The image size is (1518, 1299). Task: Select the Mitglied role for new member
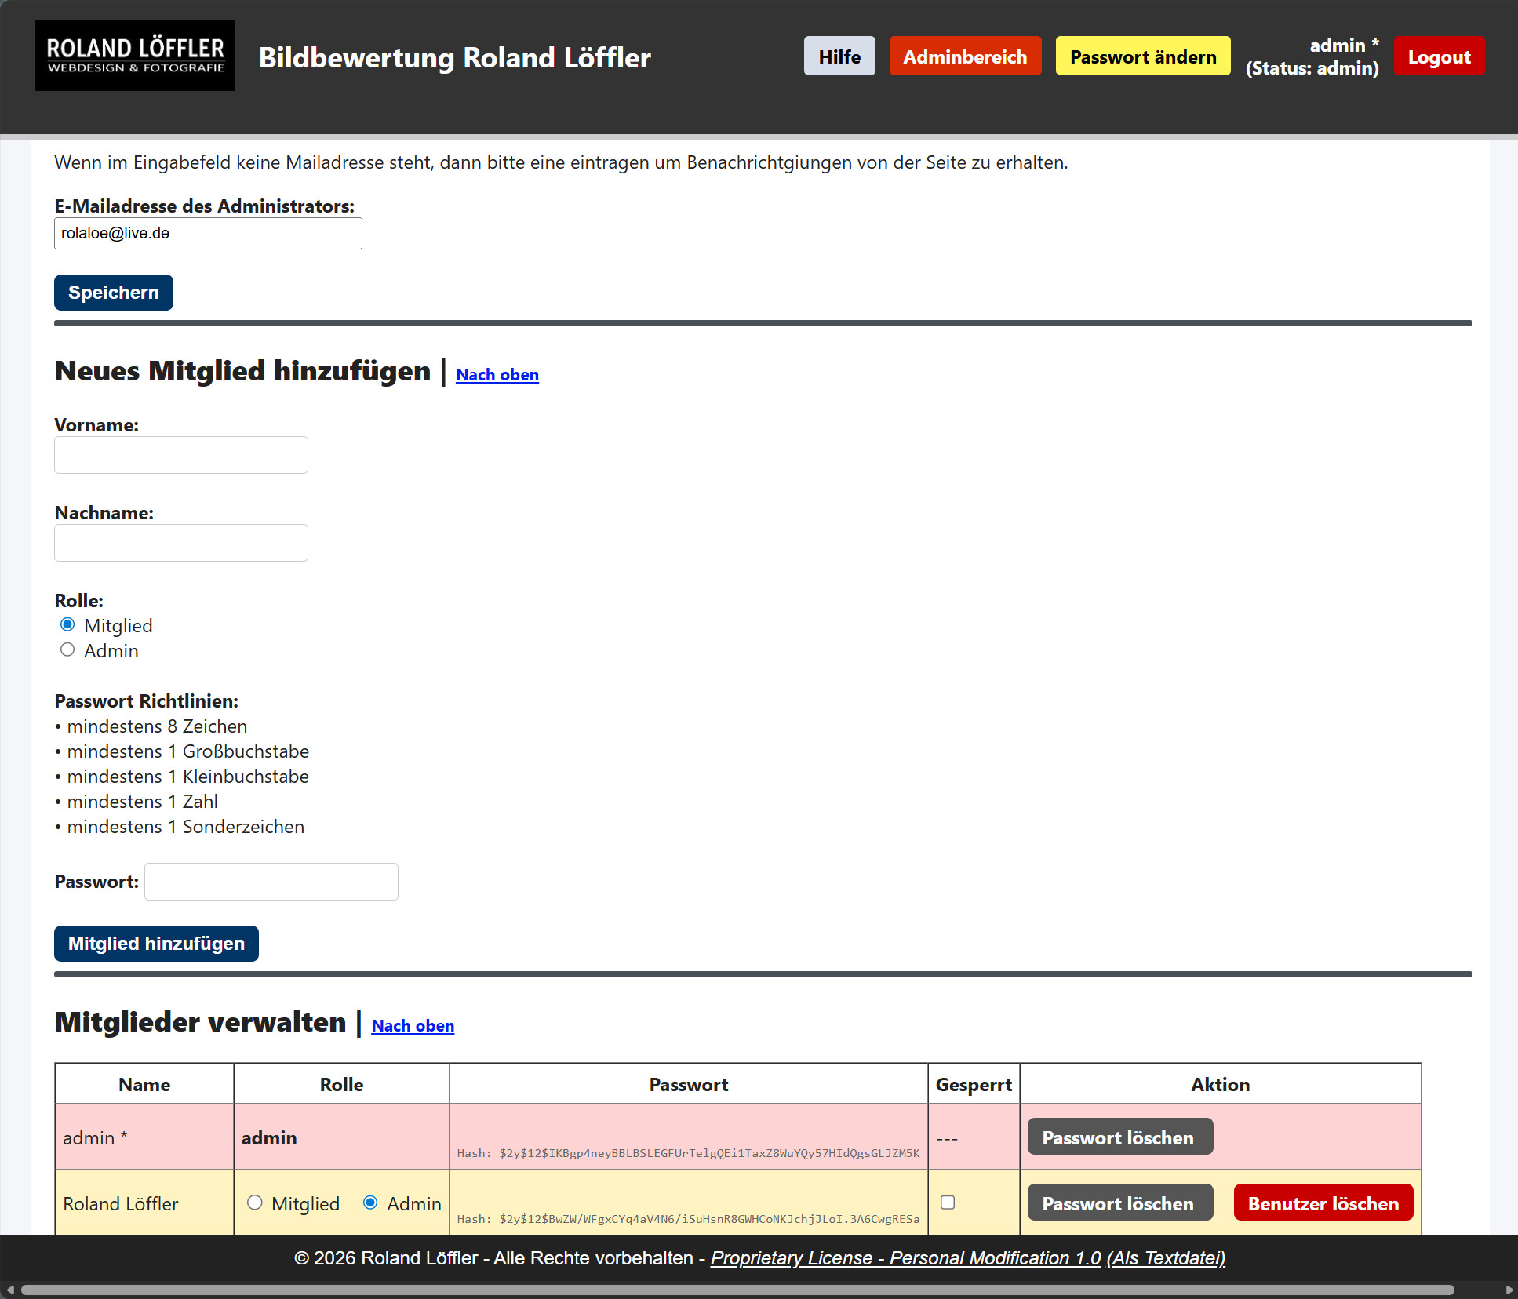[x=67, y=625]
